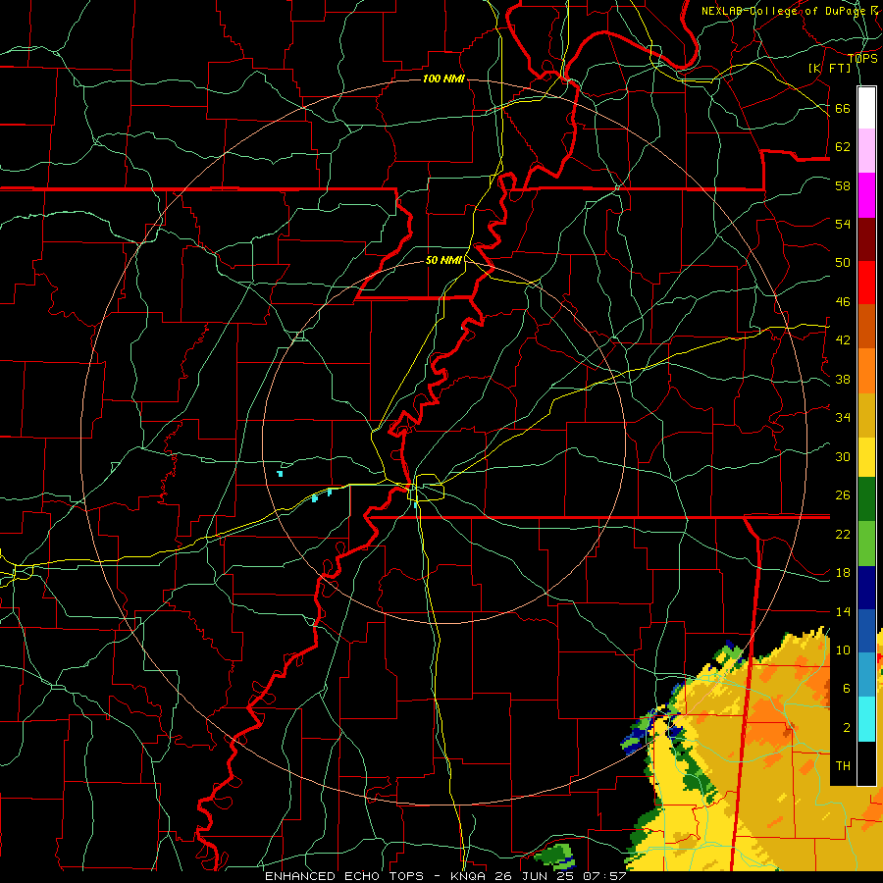This screenshot has height=883, width=883.
Task: Select the bright red legend color band
Action: click(866, 283)
